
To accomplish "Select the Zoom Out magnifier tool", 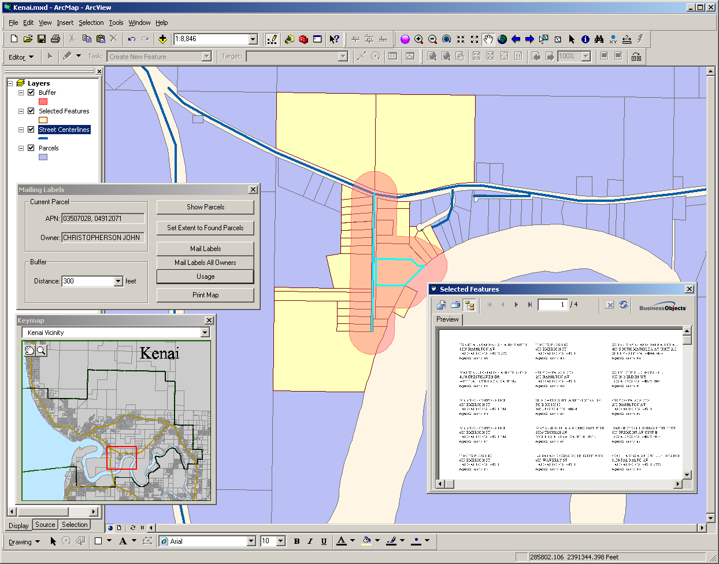I will pos(433,39).
